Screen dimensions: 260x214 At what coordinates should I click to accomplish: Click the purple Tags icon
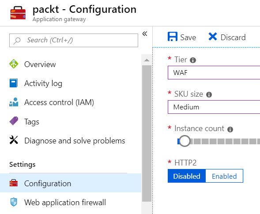(x=14, y=121)
